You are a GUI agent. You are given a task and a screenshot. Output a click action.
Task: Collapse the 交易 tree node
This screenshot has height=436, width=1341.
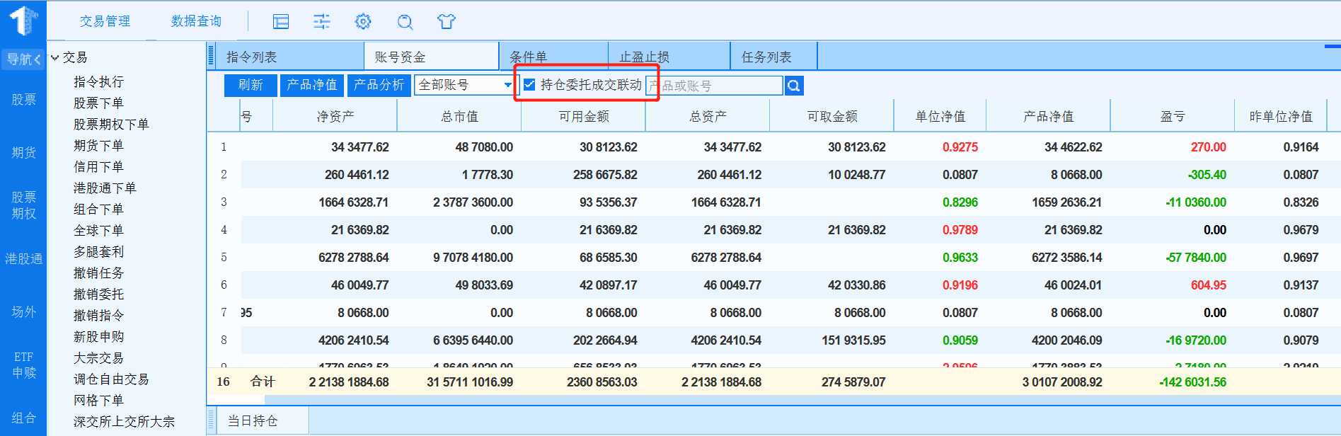click(54, 58)
